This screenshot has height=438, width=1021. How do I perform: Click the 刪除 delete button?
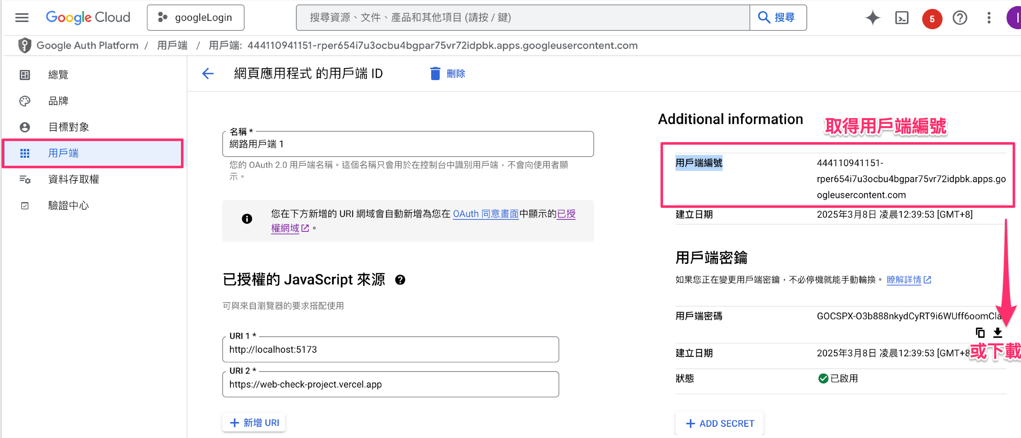click(x=448, y=74)
